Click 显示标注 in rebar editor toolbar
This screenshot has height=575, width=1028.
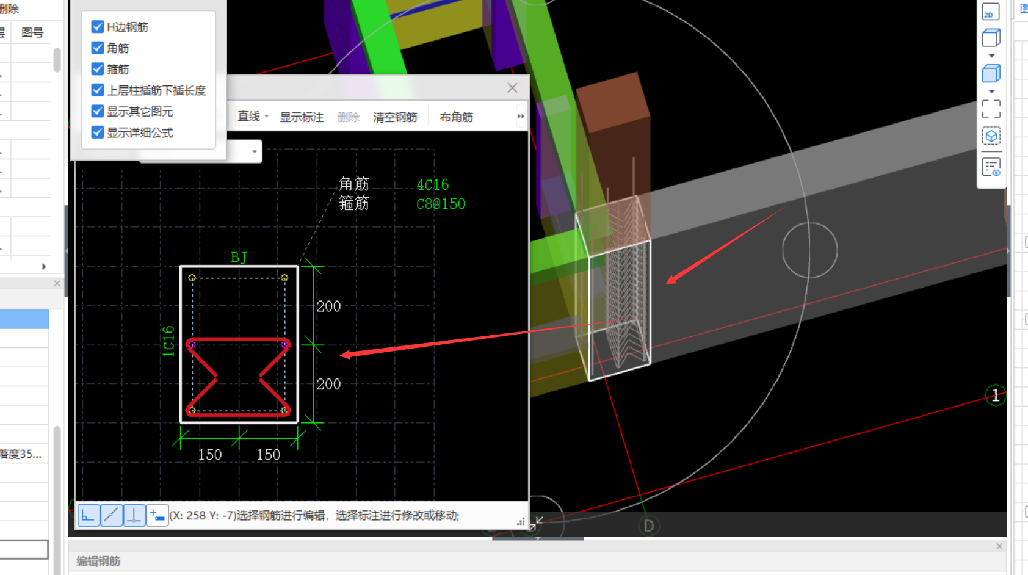tap(302, 117)
